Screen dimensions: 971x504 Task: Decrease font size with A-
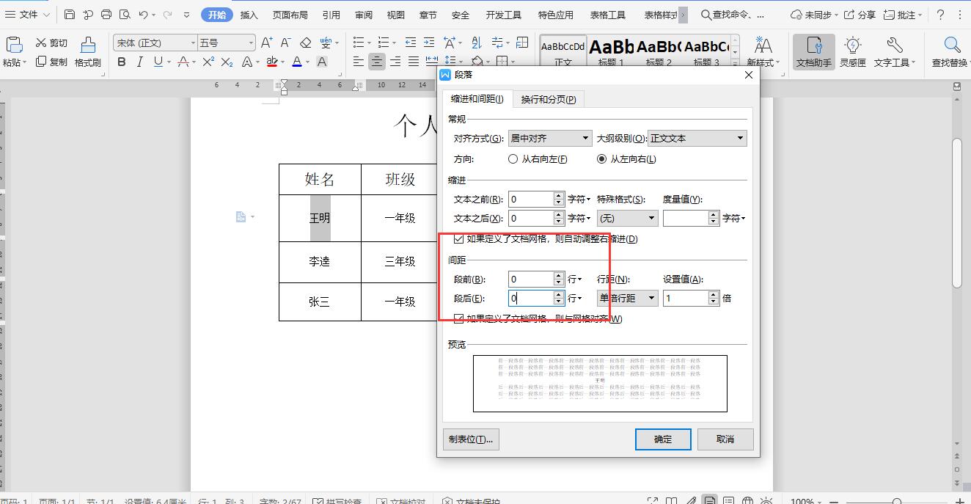point(286,43)
